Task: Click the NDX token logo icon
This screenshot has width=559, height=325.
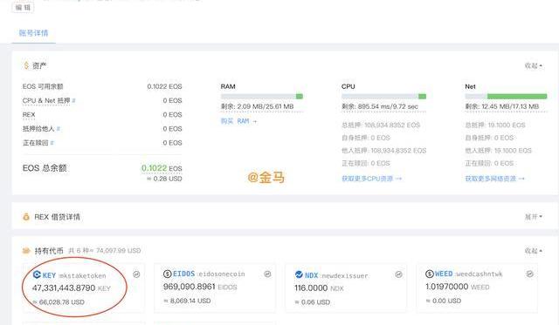Action: [x=299, y=274]
